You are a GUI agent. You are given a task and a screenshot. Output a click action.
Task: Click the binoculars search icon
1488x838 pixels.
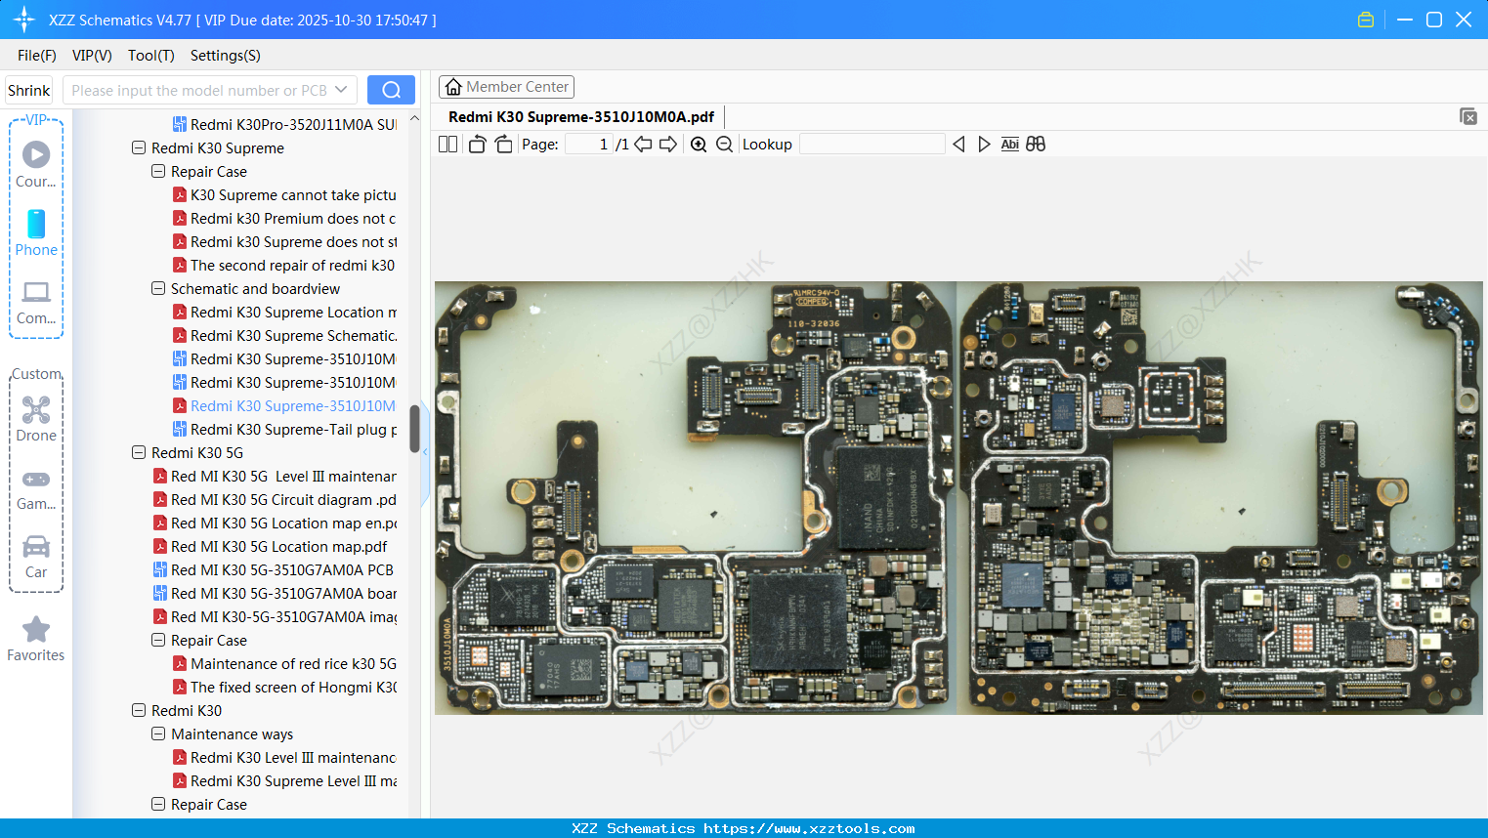point(1036,145)
